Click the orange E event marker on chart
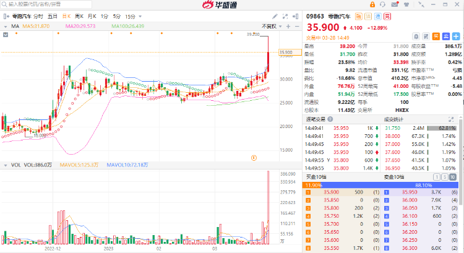464x253 pixels. coord(254,158)
